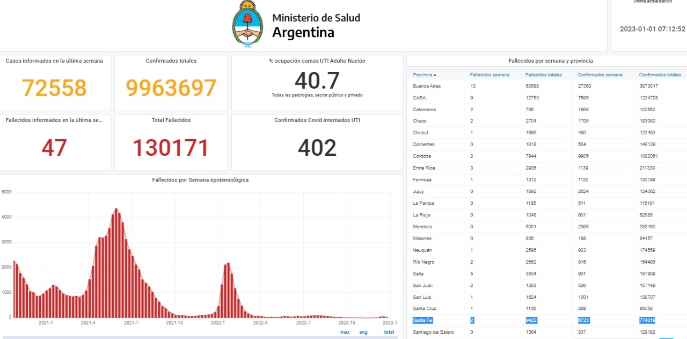
Task: Toggle the avg legend under chart
Action: point(363,332)
